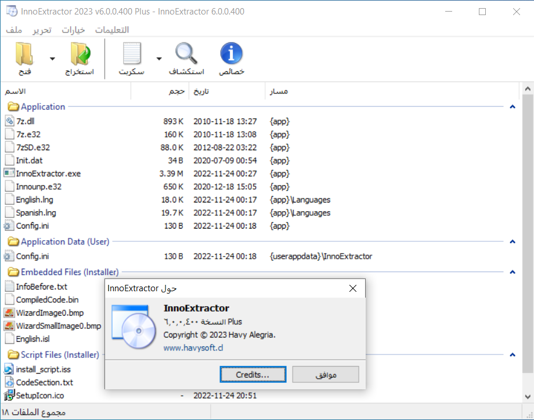534x420 pixels.
Task: Open the Help (التعليمات) menu
Action: coord(111,30)
